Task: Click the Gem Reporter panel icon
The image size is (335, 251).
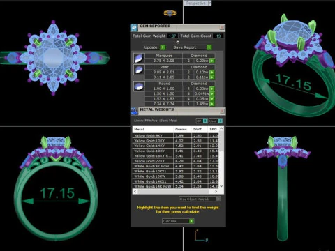Action: click(134, 28)
